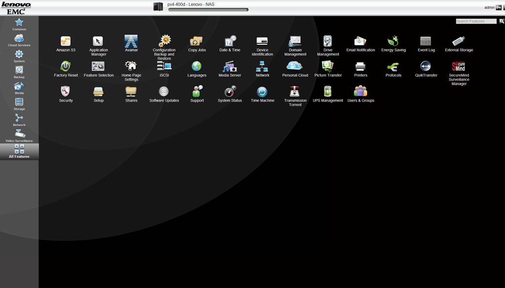Select the Common sidebar category
The height and width of the screenshot is (288, 505).
click(x=19, y=23)
